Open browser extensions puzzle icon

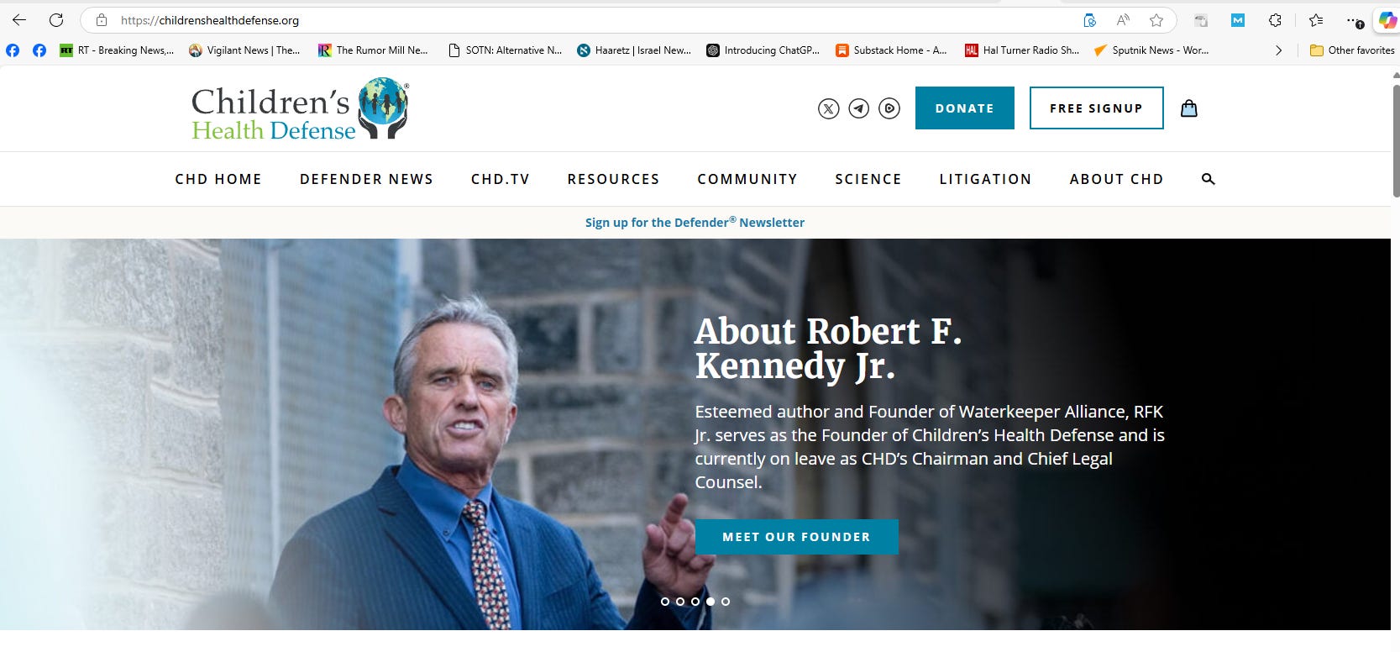coord(1275,20)
